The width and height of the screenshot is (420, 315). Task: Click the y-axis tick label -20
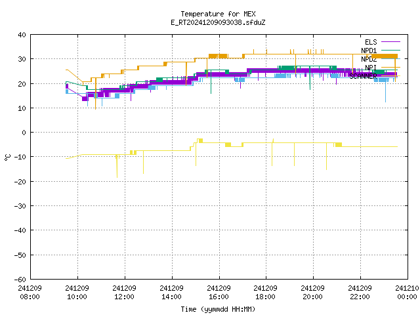(20, 182)
